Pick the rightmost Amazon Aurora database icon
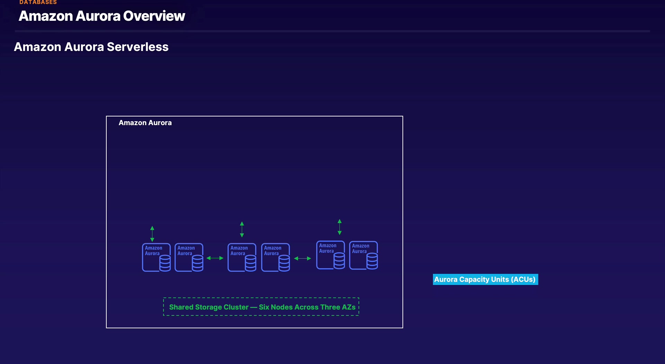665x364 pixels. coord(364,255)
